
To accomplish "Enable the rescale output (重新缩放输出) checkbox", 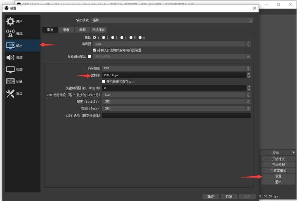I will point(90,56).
